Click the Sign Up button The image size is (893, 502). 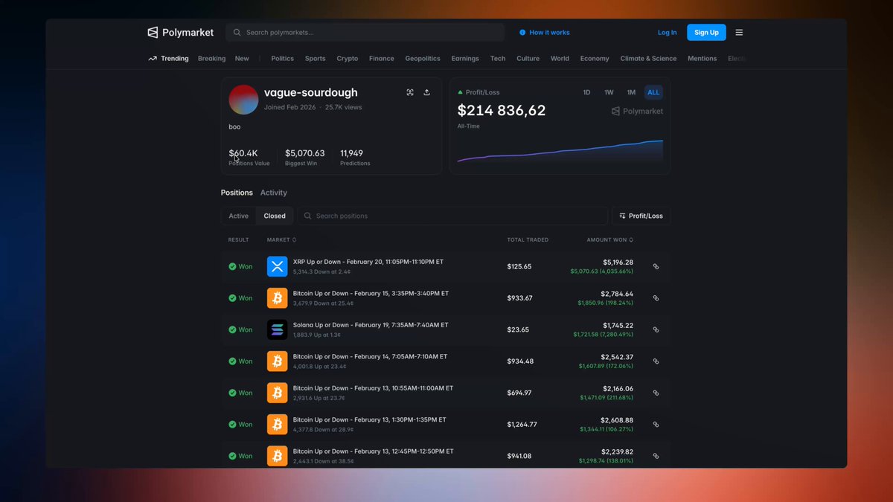pos(706,33)
